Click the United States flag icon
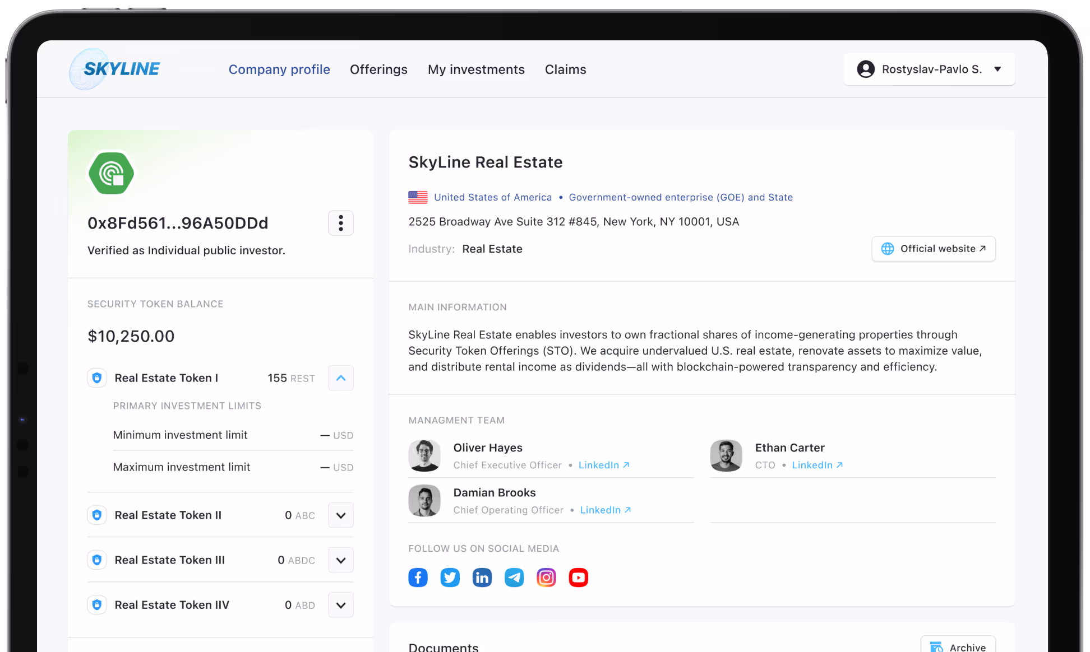 click(418, 197)
